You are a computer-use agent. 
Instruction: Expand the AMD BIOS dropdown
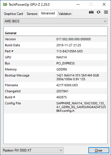click(x=55, y=21)
